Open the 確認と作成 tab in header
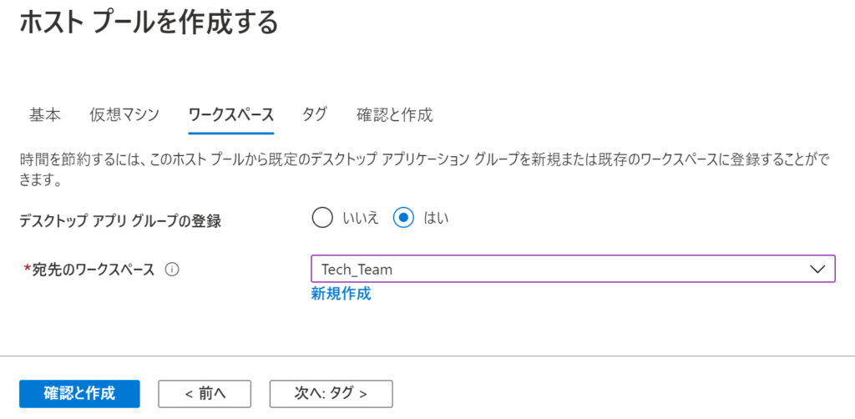Image resolution: width=855 pixels, height=419 pixels. 394,115
